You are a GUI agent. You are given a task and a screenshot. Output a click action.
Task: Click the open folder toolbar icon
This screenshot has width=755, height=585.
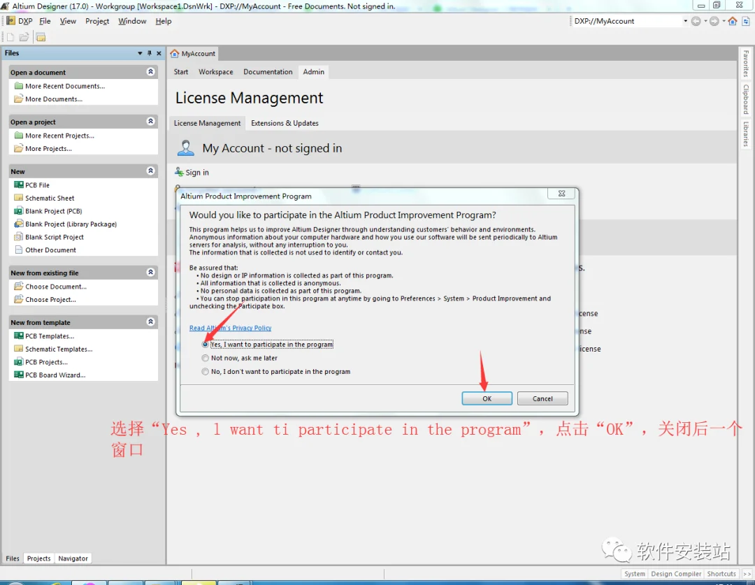point(24,37)
